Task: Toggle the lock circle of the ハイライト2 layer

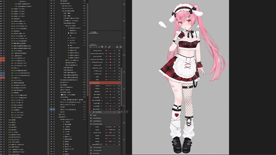Action: coord(54,38)
